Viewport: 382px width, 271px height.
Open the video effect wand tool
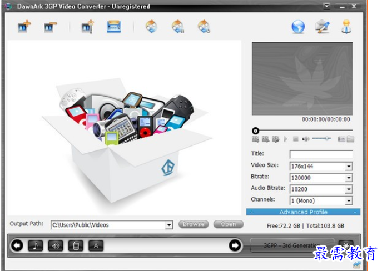[88, 26]
